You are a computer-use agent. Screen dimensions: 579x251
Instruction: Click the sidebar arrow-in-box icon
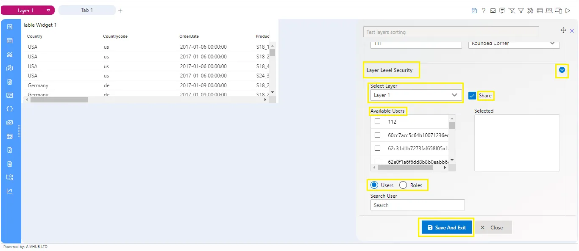tap(10, 27)
